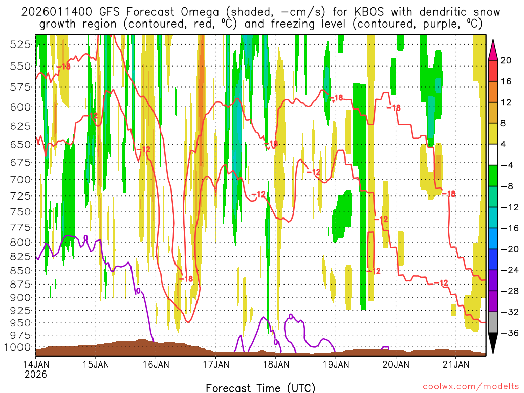Click the 975 pressure level label
This screenshot has width=524, height=393.
click(x=20, y=335)
